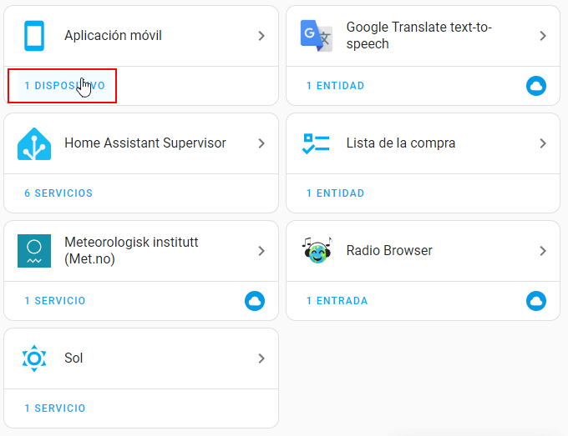This screenshot has width=568, height=436.
Task: Click the Aplicación móvil phone icon
Action: (34, 36)
